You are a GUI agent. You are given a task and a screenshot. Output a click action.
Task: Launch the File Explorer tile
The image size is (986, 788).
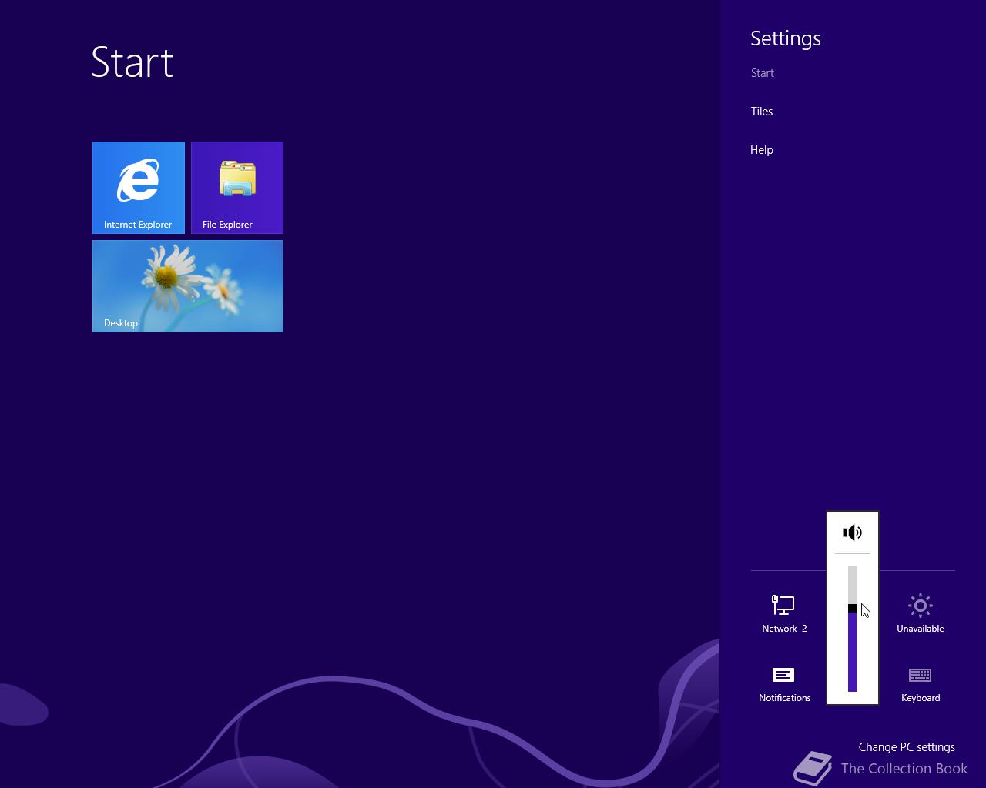tap(237, 188)
